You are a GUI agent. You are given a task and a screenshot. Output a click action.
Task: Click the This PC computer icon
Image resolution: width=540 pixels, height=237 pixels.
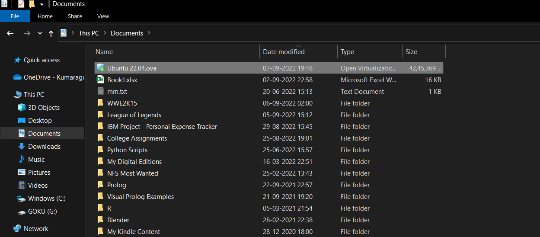[18, 94]
